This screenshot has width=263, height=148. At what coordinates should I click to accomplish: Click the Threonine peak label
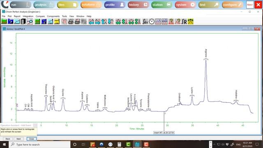[46, 89]
